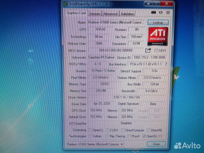Click the Revision value 00
This screenshot has height=153, width=204.
pos(137,29)
